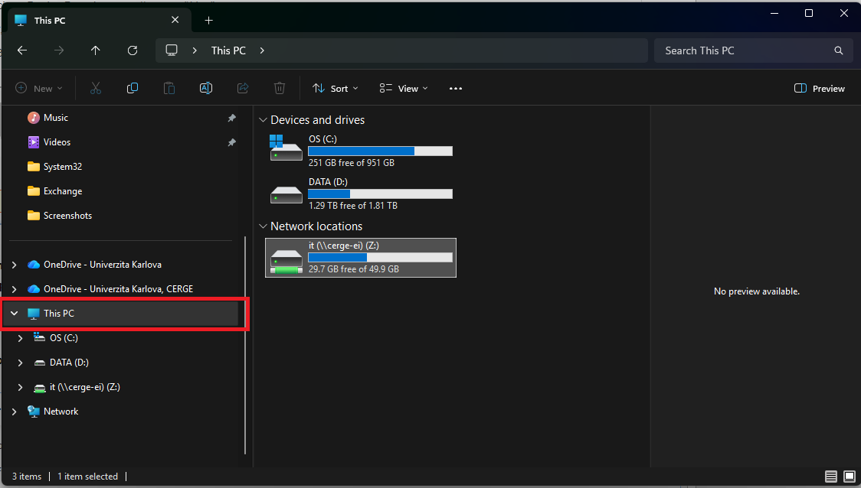861x488 pixels.
Task: Click the Copy toolbar icon
Action: (133, 88)
